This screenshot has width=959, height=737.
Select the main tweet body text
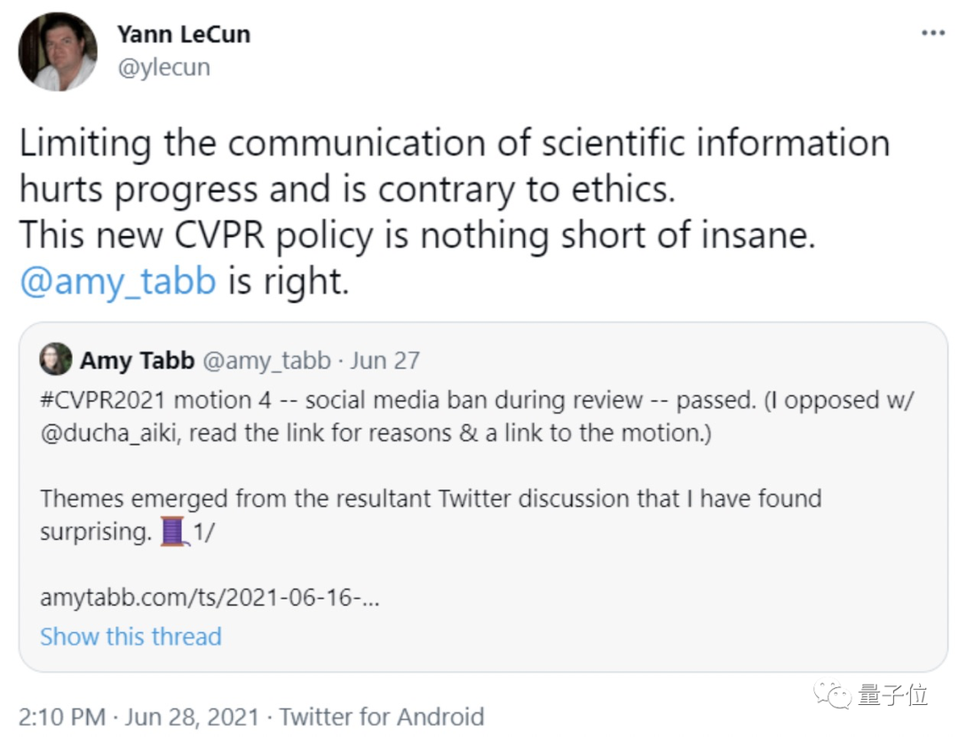click(444, 188)
